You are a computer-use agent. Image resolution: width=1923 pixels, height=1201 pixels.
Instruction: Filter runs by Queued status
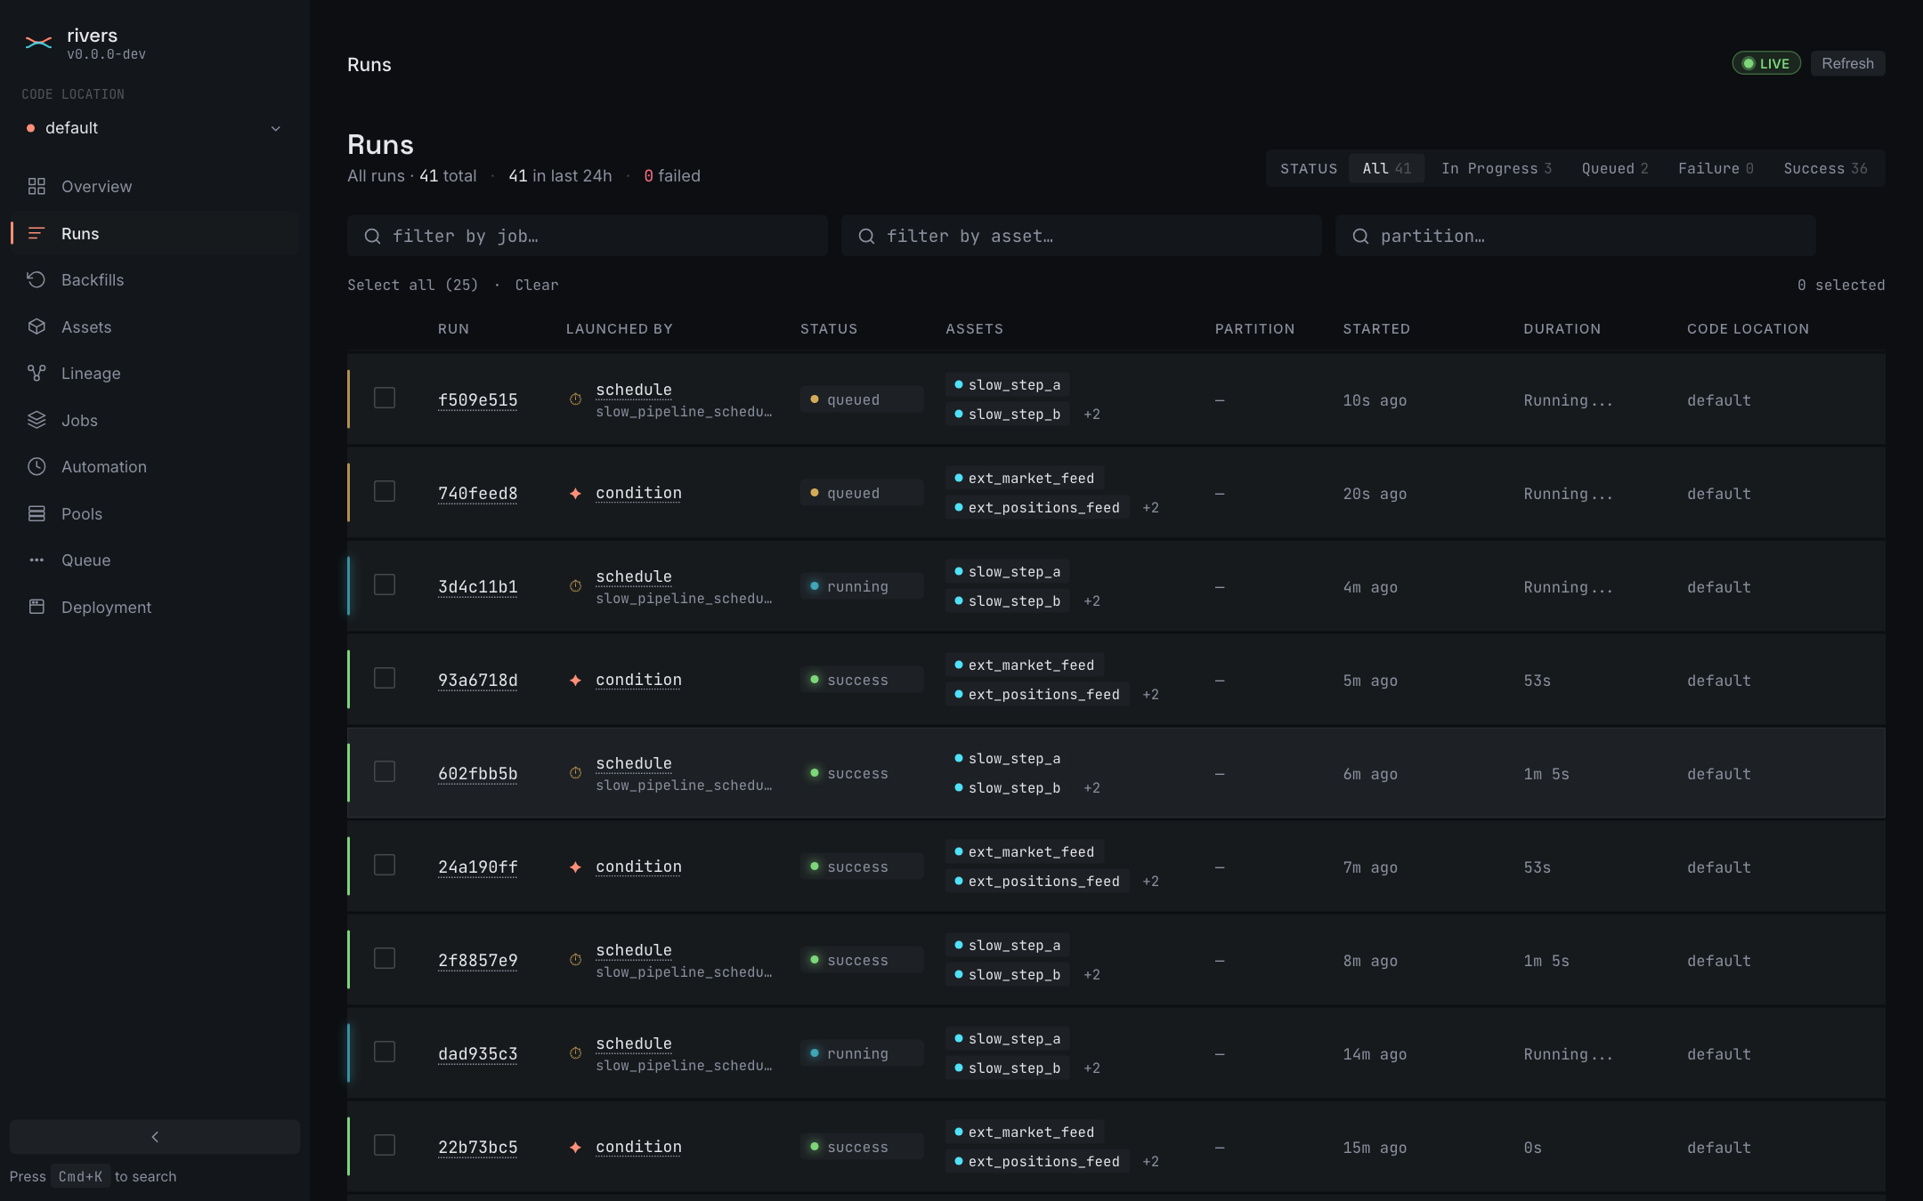tap(1615, 168)
